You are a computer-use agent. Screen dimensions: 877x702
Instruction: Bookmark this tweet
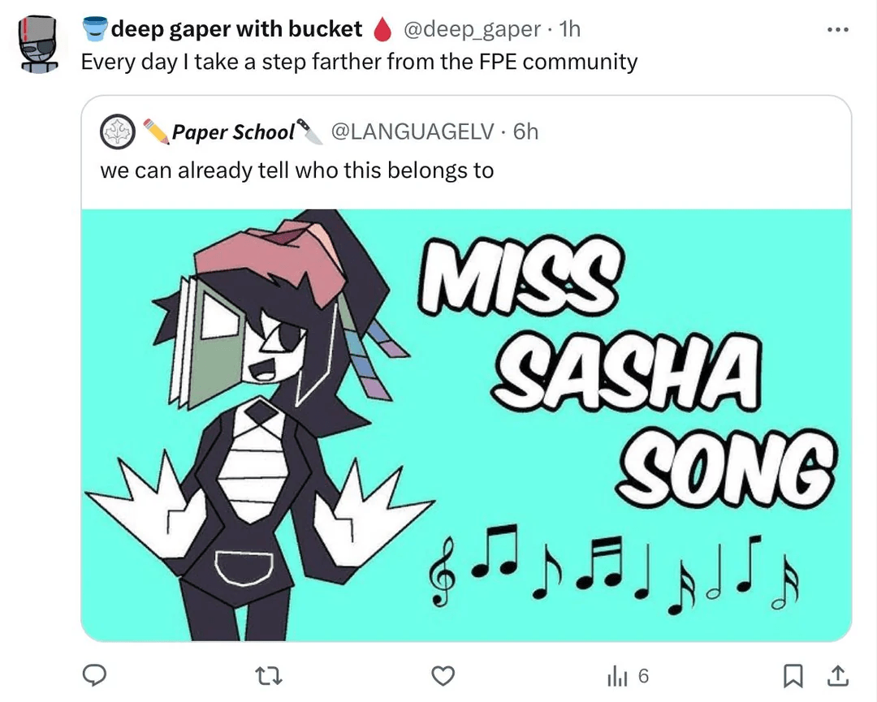pos(796,675)
